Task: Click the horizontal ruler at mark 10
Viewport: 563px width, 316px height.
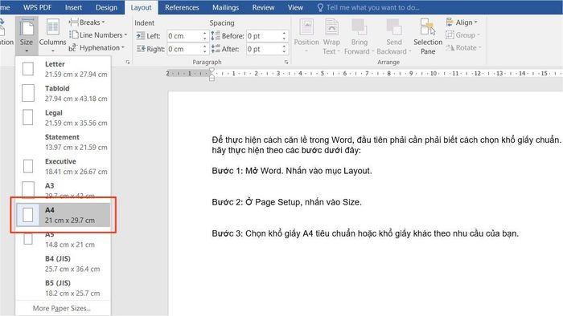Action: click(x=434, y=73)
